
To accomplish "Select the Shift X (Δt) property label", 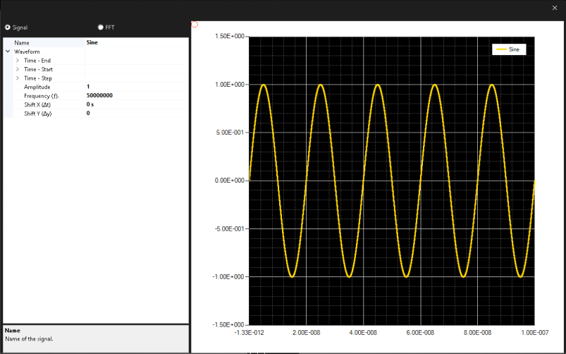I will pyautogui.click(x=37, y=105).
